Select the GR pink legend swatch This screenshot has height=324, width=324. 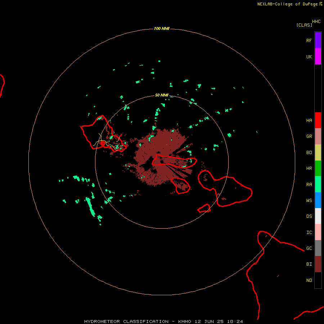pyautogui.click(x=318, y=136)
